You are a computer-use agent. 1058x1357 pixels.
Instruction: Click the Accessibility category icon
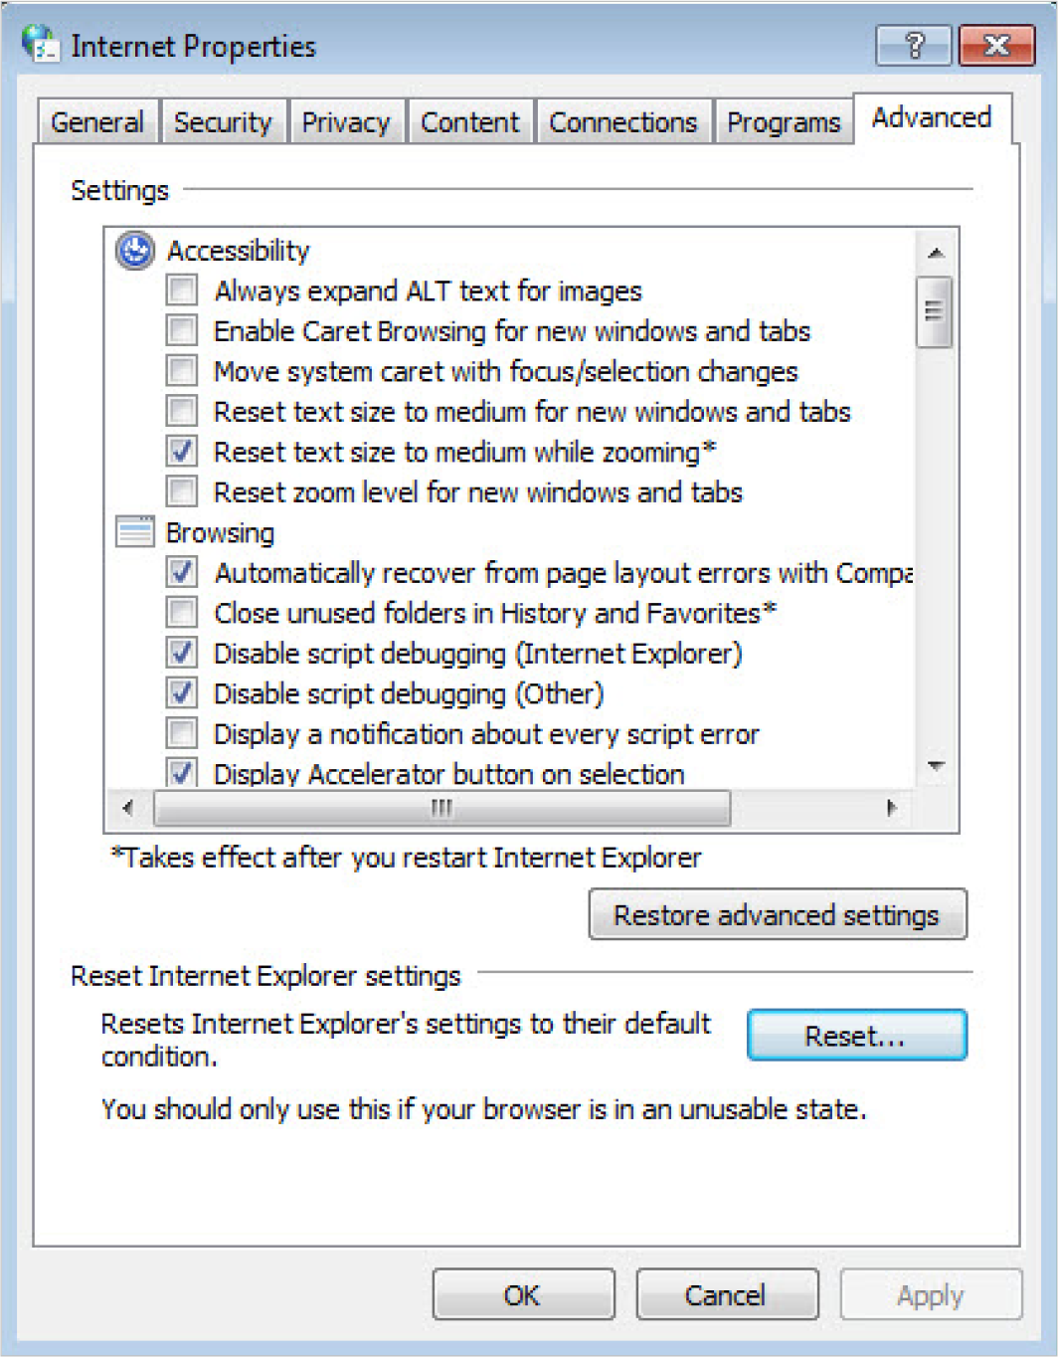(135, 251)
